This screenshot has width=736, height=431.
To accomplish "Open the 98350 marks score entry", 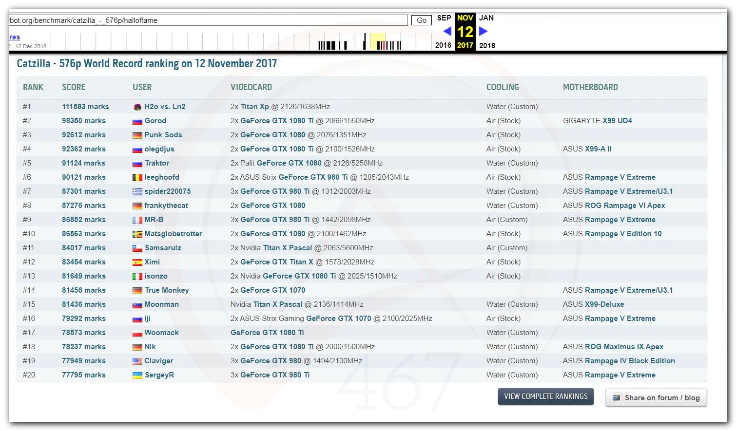I will coord(84,121).
